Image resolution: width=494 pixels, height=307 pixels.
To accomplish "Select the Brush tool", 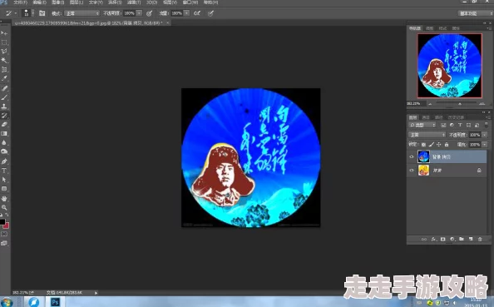I will point(4,97).
